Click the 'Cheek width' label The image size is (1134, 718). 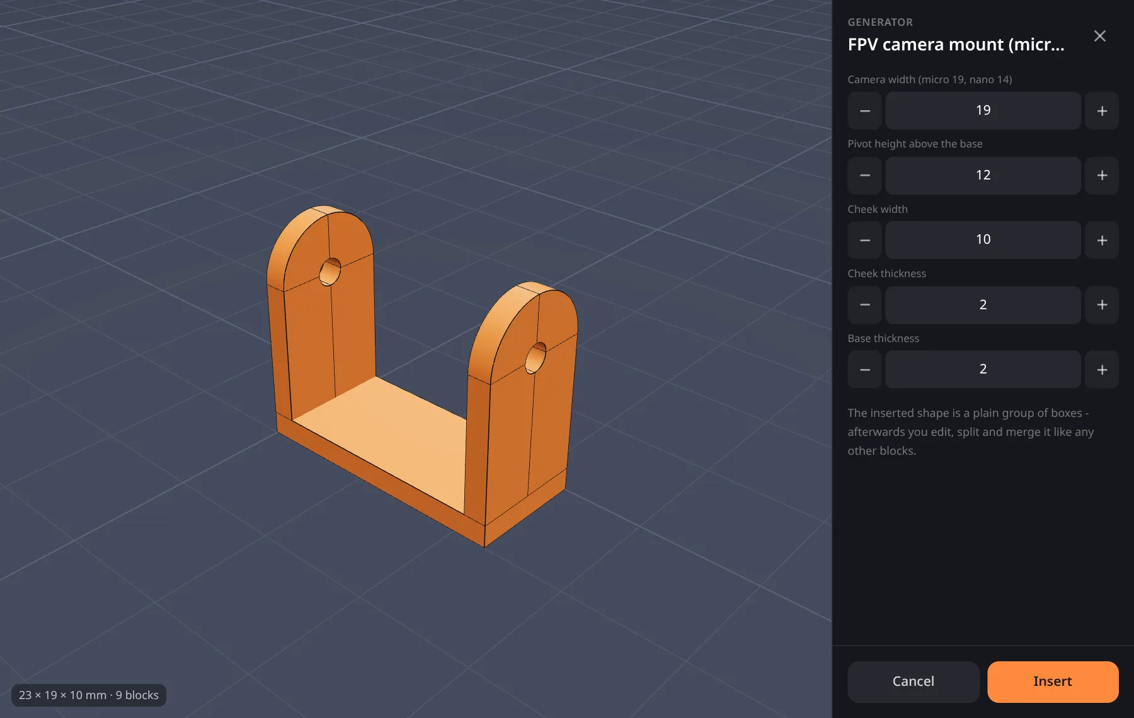(878, 209)
